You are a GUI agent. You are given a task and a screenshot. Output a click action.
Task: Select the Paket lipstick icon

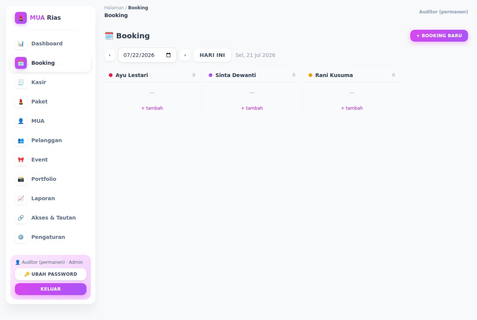click(x=21, y=102)
